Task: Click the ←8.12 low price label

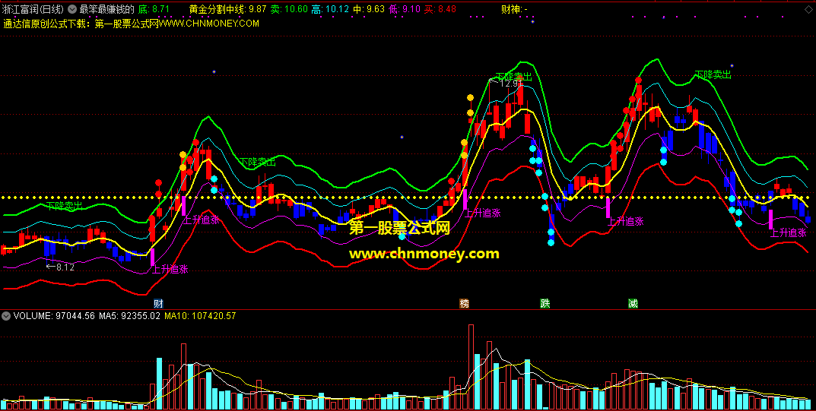Action: [x=60, y=267]
